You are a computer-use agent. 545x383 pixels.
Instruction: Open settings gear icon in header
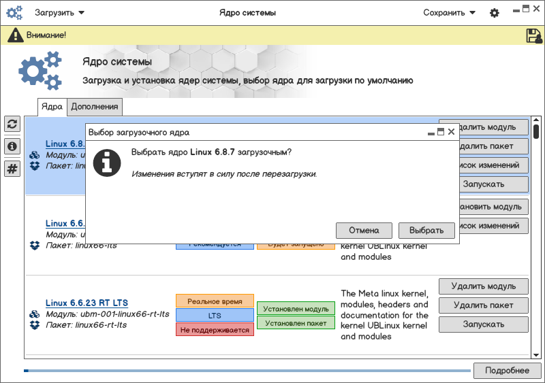495,13
